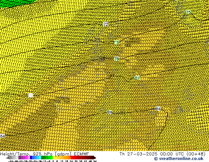Click the 76 contour label on map
This screenshot has width=209, height=162.
point(116,59)
